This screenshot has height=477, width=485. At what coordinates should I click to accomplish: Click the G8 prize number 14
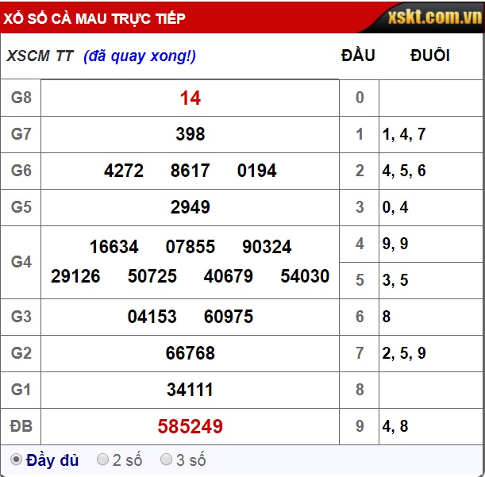[190, 98]
